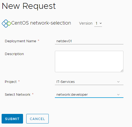Click the Description label
132x127 pixels.
(x=14, y=54)
